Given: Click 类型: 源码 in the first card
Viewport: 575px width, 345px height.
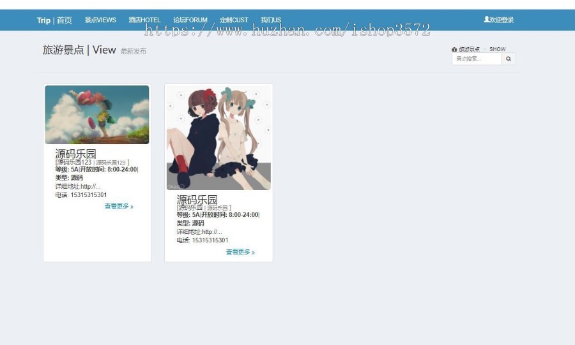Looking at the screenshot, I should [69, 178].
